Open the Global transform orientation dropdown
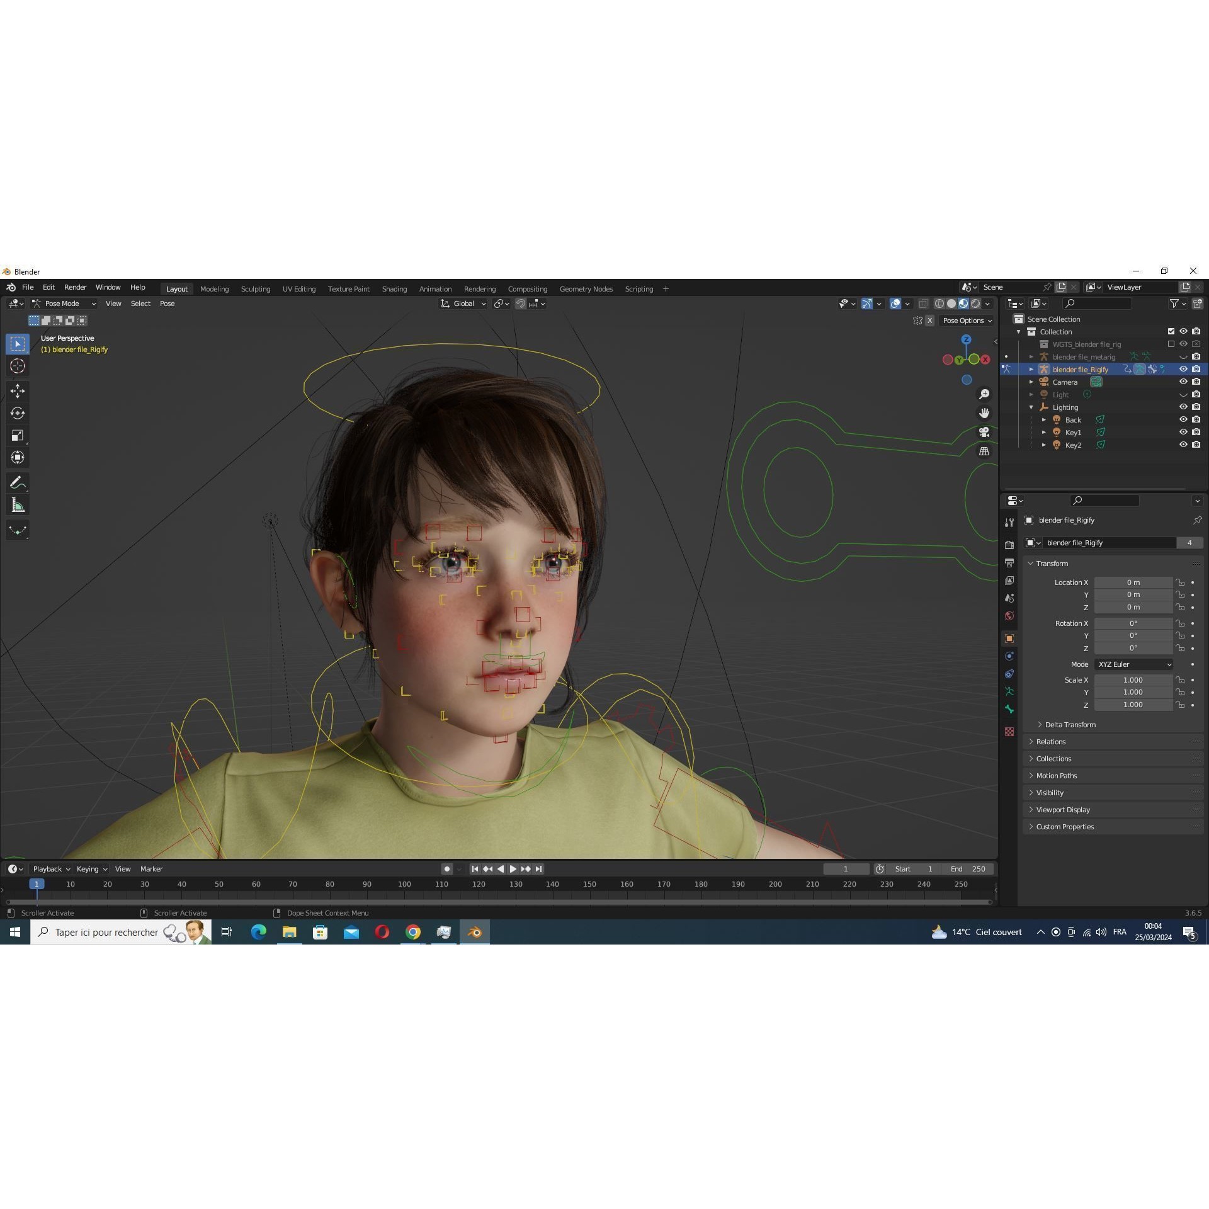This screenshot has height=1209, width=1209. coord(463,304)
